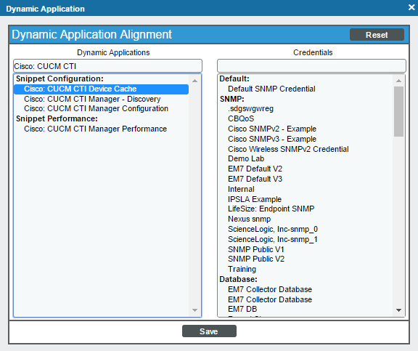Select IPSLA Example credential
Image resolution: width=418 pixels, height=351 pixels.
255,199
